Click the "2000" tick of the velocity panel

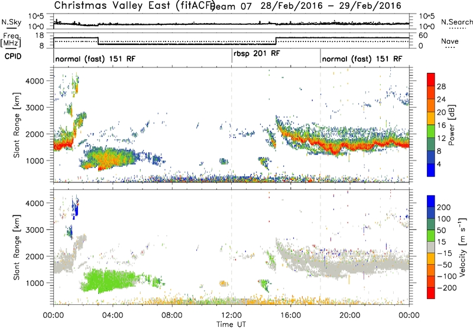coord(34,256)
